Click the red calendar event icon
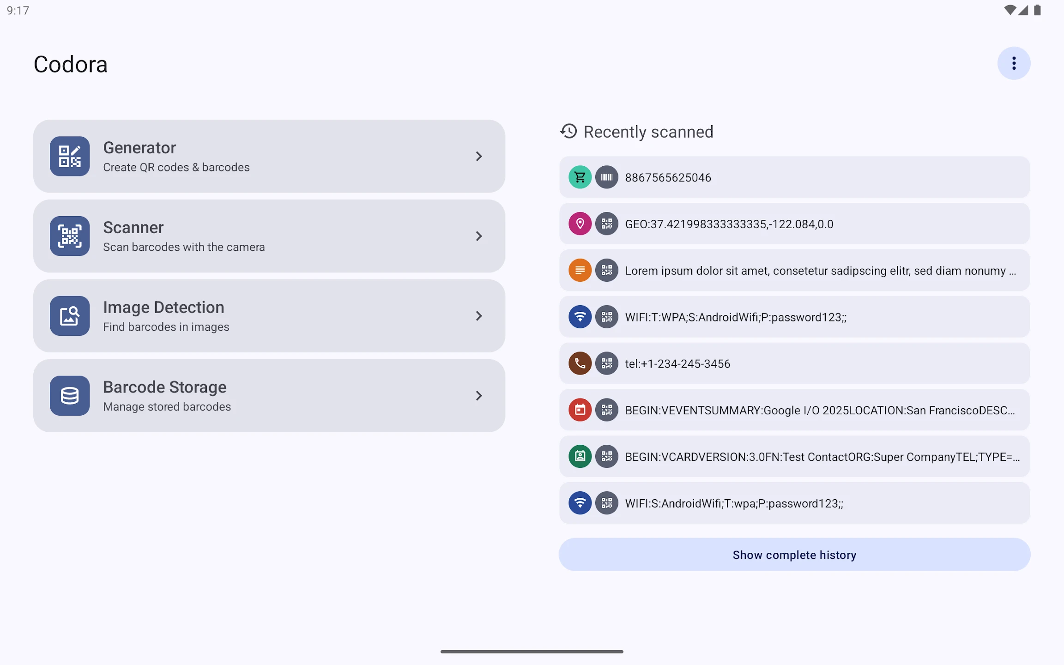 coord(580,410)
